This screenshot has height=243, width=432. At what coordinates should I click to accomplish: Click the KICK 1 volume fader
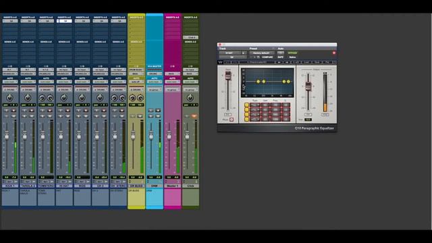click(x=7, y=136)
